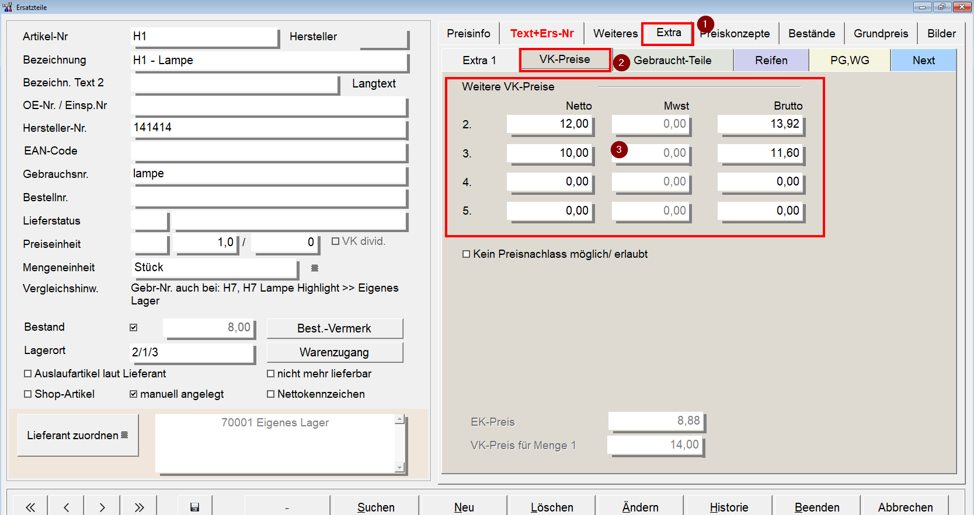The width and height of the screenshot is (974, 515).
Task: Click Beenden to exit
Action: (817, 507)
